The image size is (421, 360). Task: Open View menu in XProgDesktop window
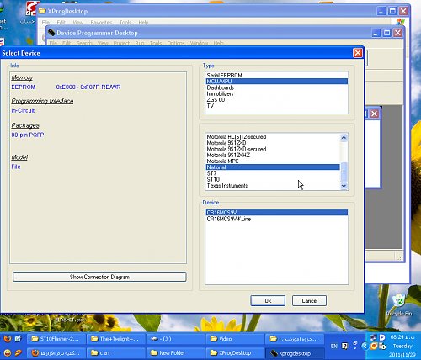pyautogui.click(x=78, y=22)
